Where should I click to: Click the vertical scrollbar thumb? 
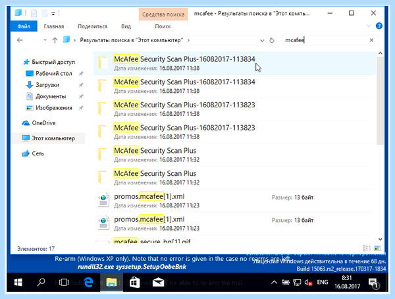coord(380,101)
